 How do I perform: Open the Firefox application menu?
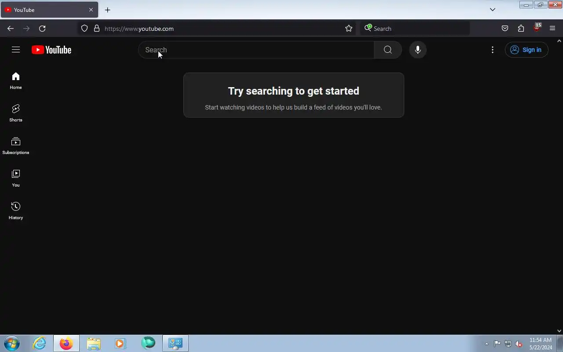pos(552,29)
